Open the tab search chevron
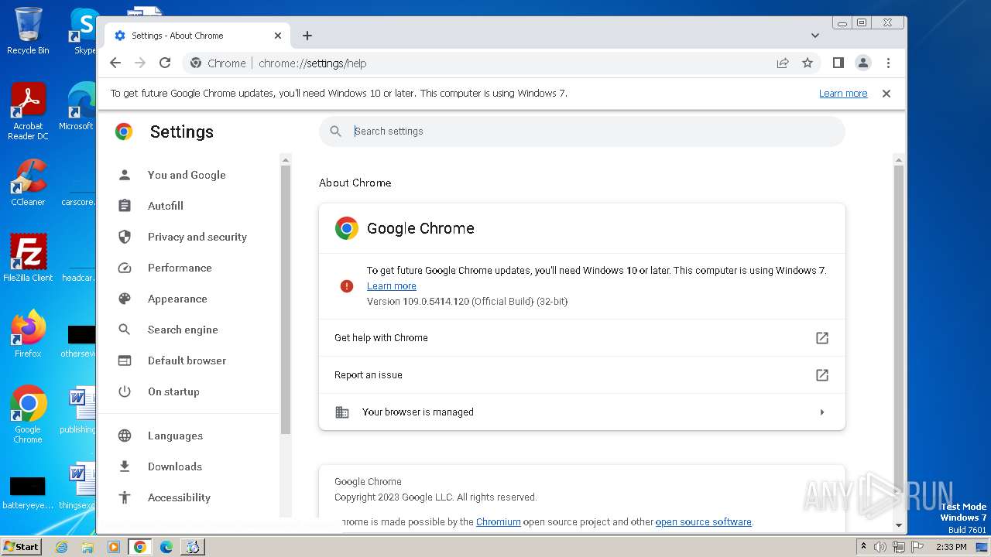 [x=815, y=36]
